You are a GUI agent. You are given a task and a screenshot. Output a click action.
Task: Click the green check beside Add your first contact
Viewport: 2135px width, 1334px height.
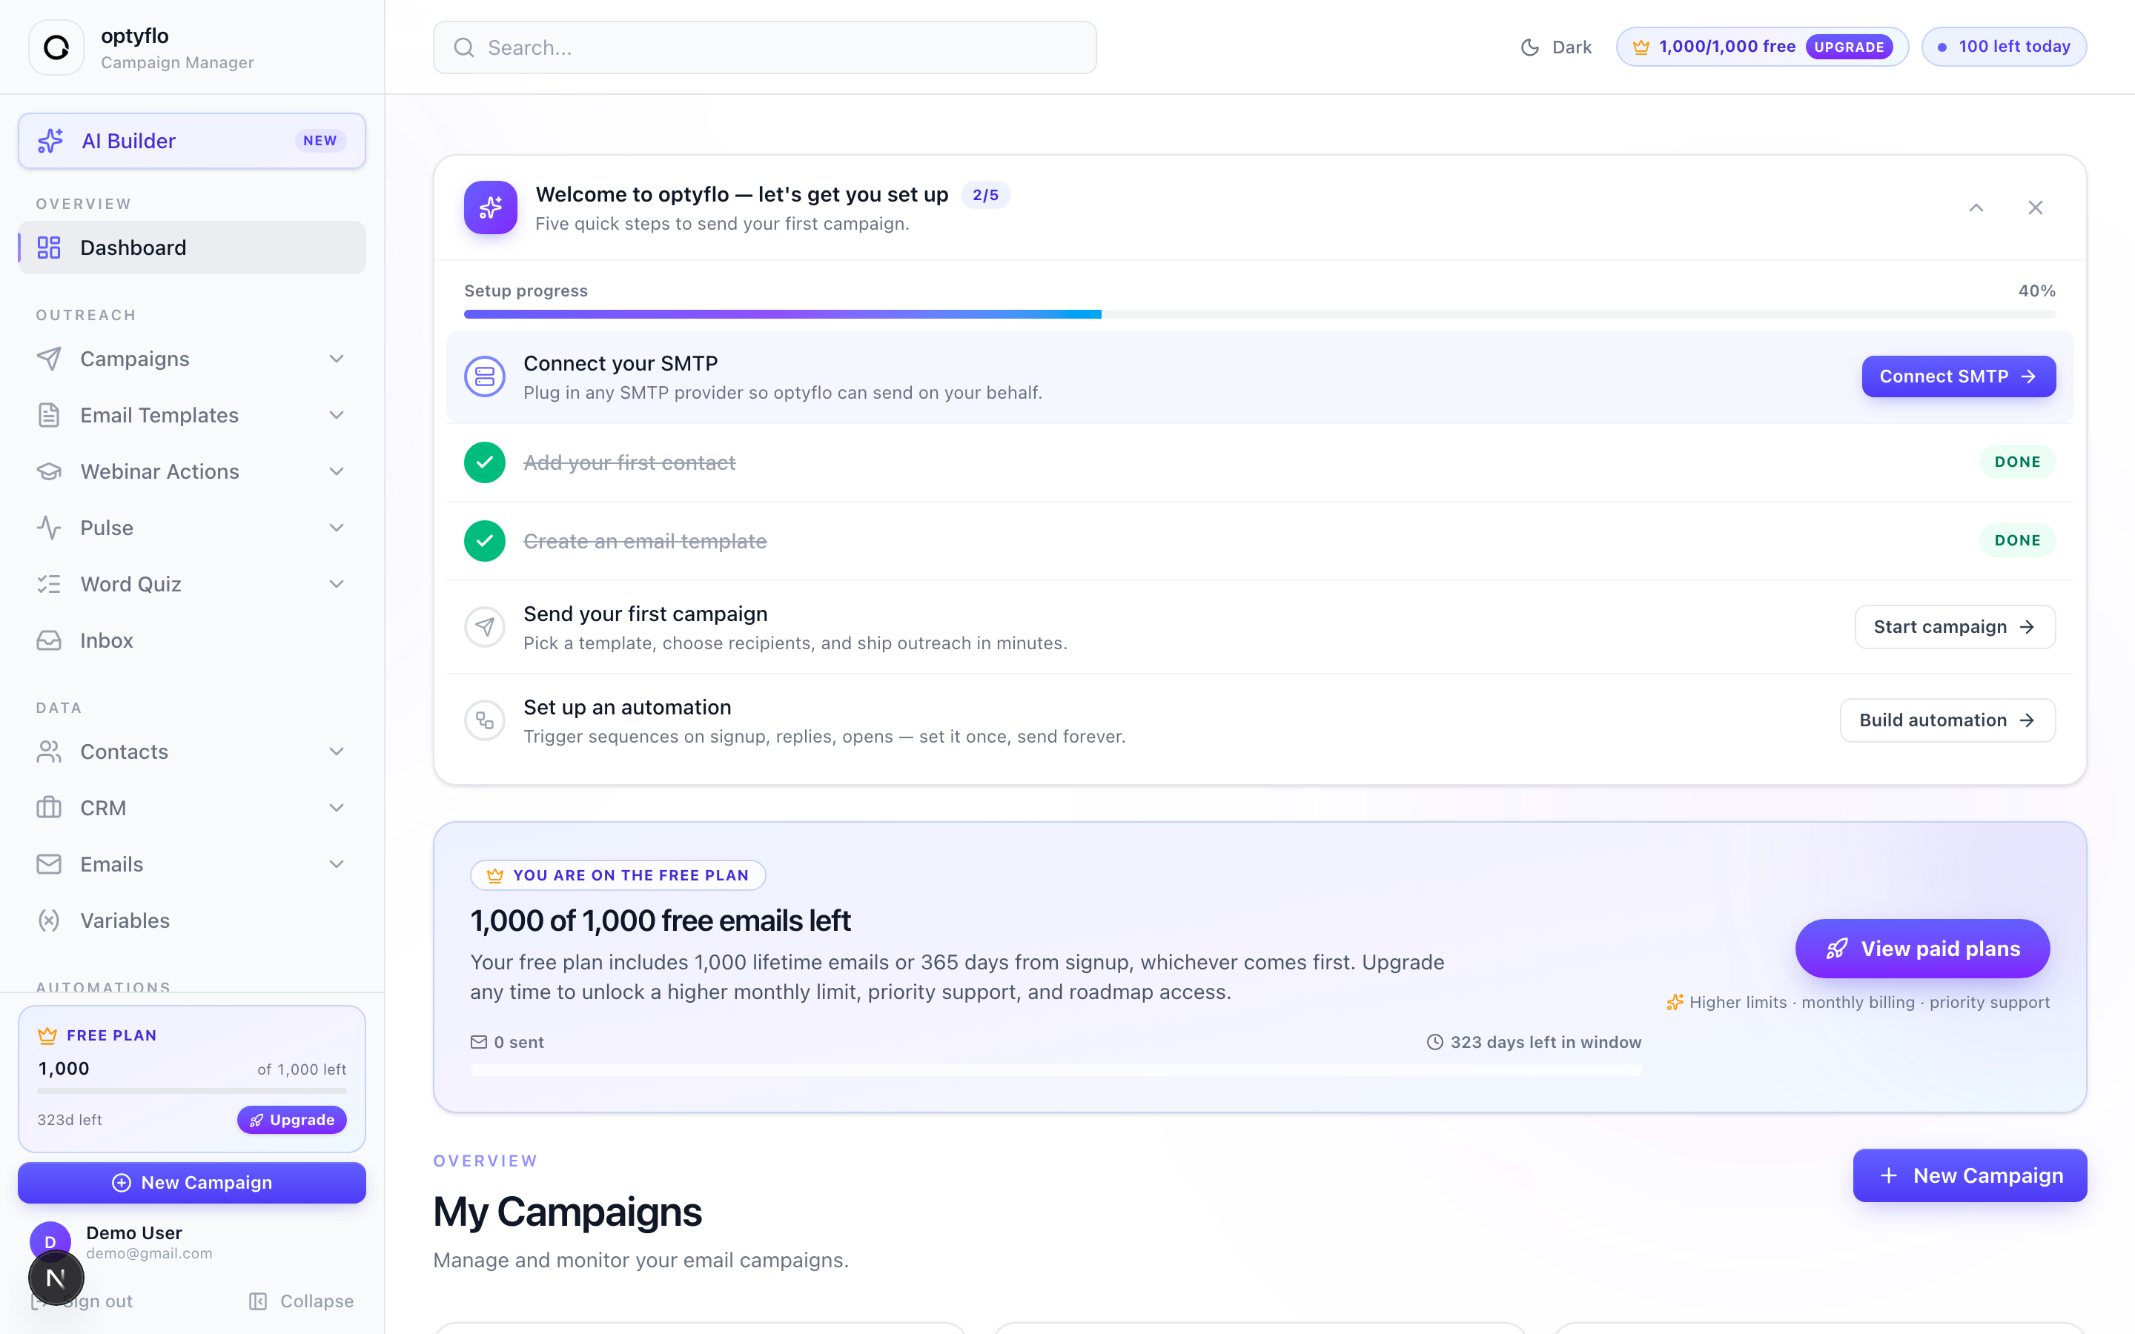(484, 462)
